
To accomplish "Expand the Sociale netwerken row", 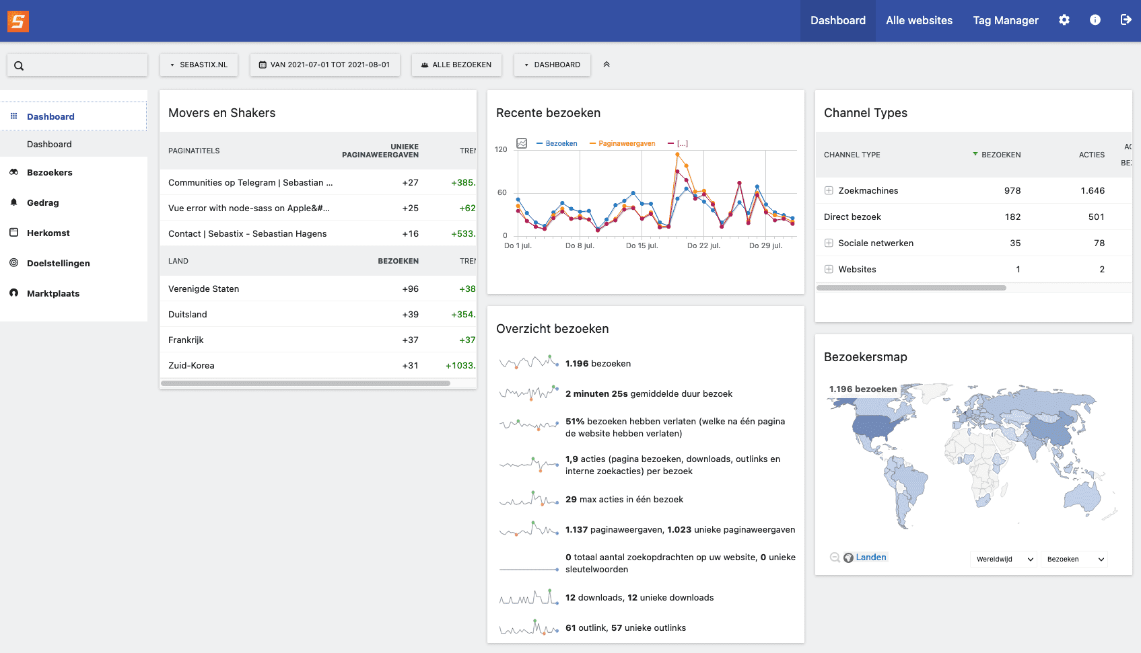I will coord(829,243).
